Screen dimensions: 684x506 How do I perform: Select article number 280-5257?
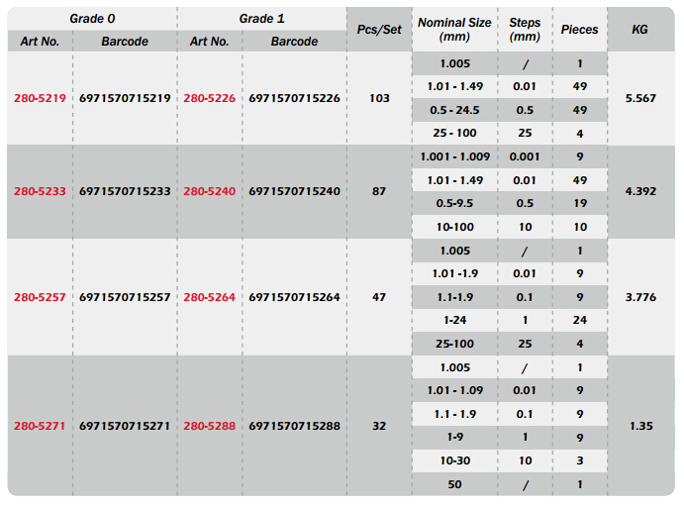(40, 297)
